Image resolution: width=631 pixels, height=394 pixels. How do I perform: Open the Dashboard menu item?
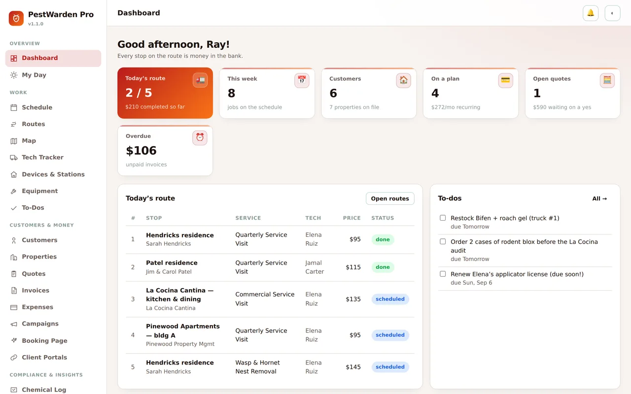(53, 58)
